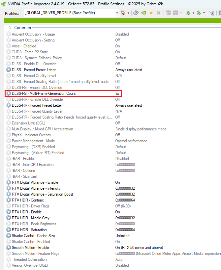
Task: Select the 'DLSS - Enable DLL Override' row
Action: click(112, 64)
